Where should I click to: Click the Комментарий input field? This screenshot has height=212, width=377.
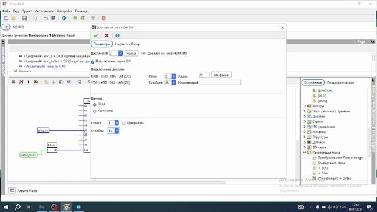click(220, 82)
